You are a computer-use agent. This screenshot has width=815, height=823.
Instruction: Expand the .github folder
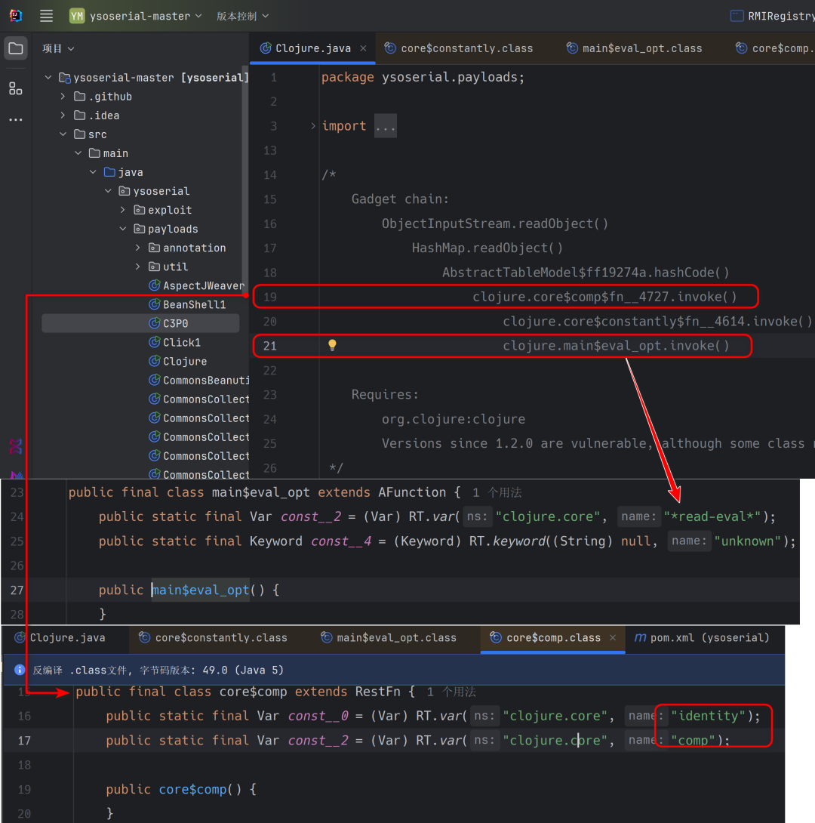click(x=63, y=97)
